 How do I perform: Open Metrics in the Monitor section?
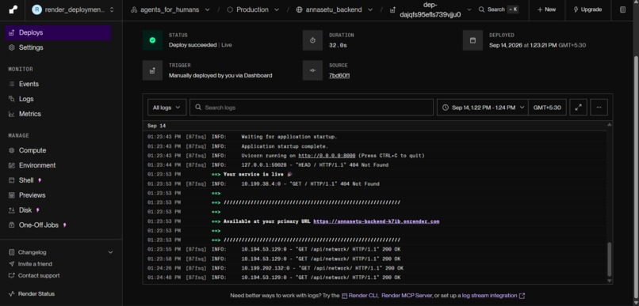[57, 114]
